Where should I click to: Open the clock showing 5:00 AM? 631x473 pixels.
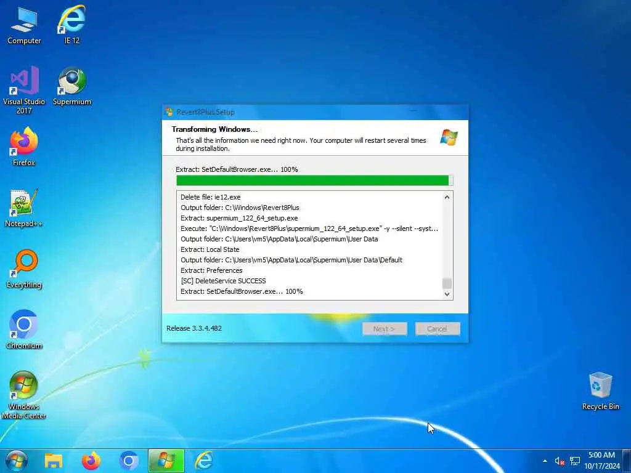point(602,461)
